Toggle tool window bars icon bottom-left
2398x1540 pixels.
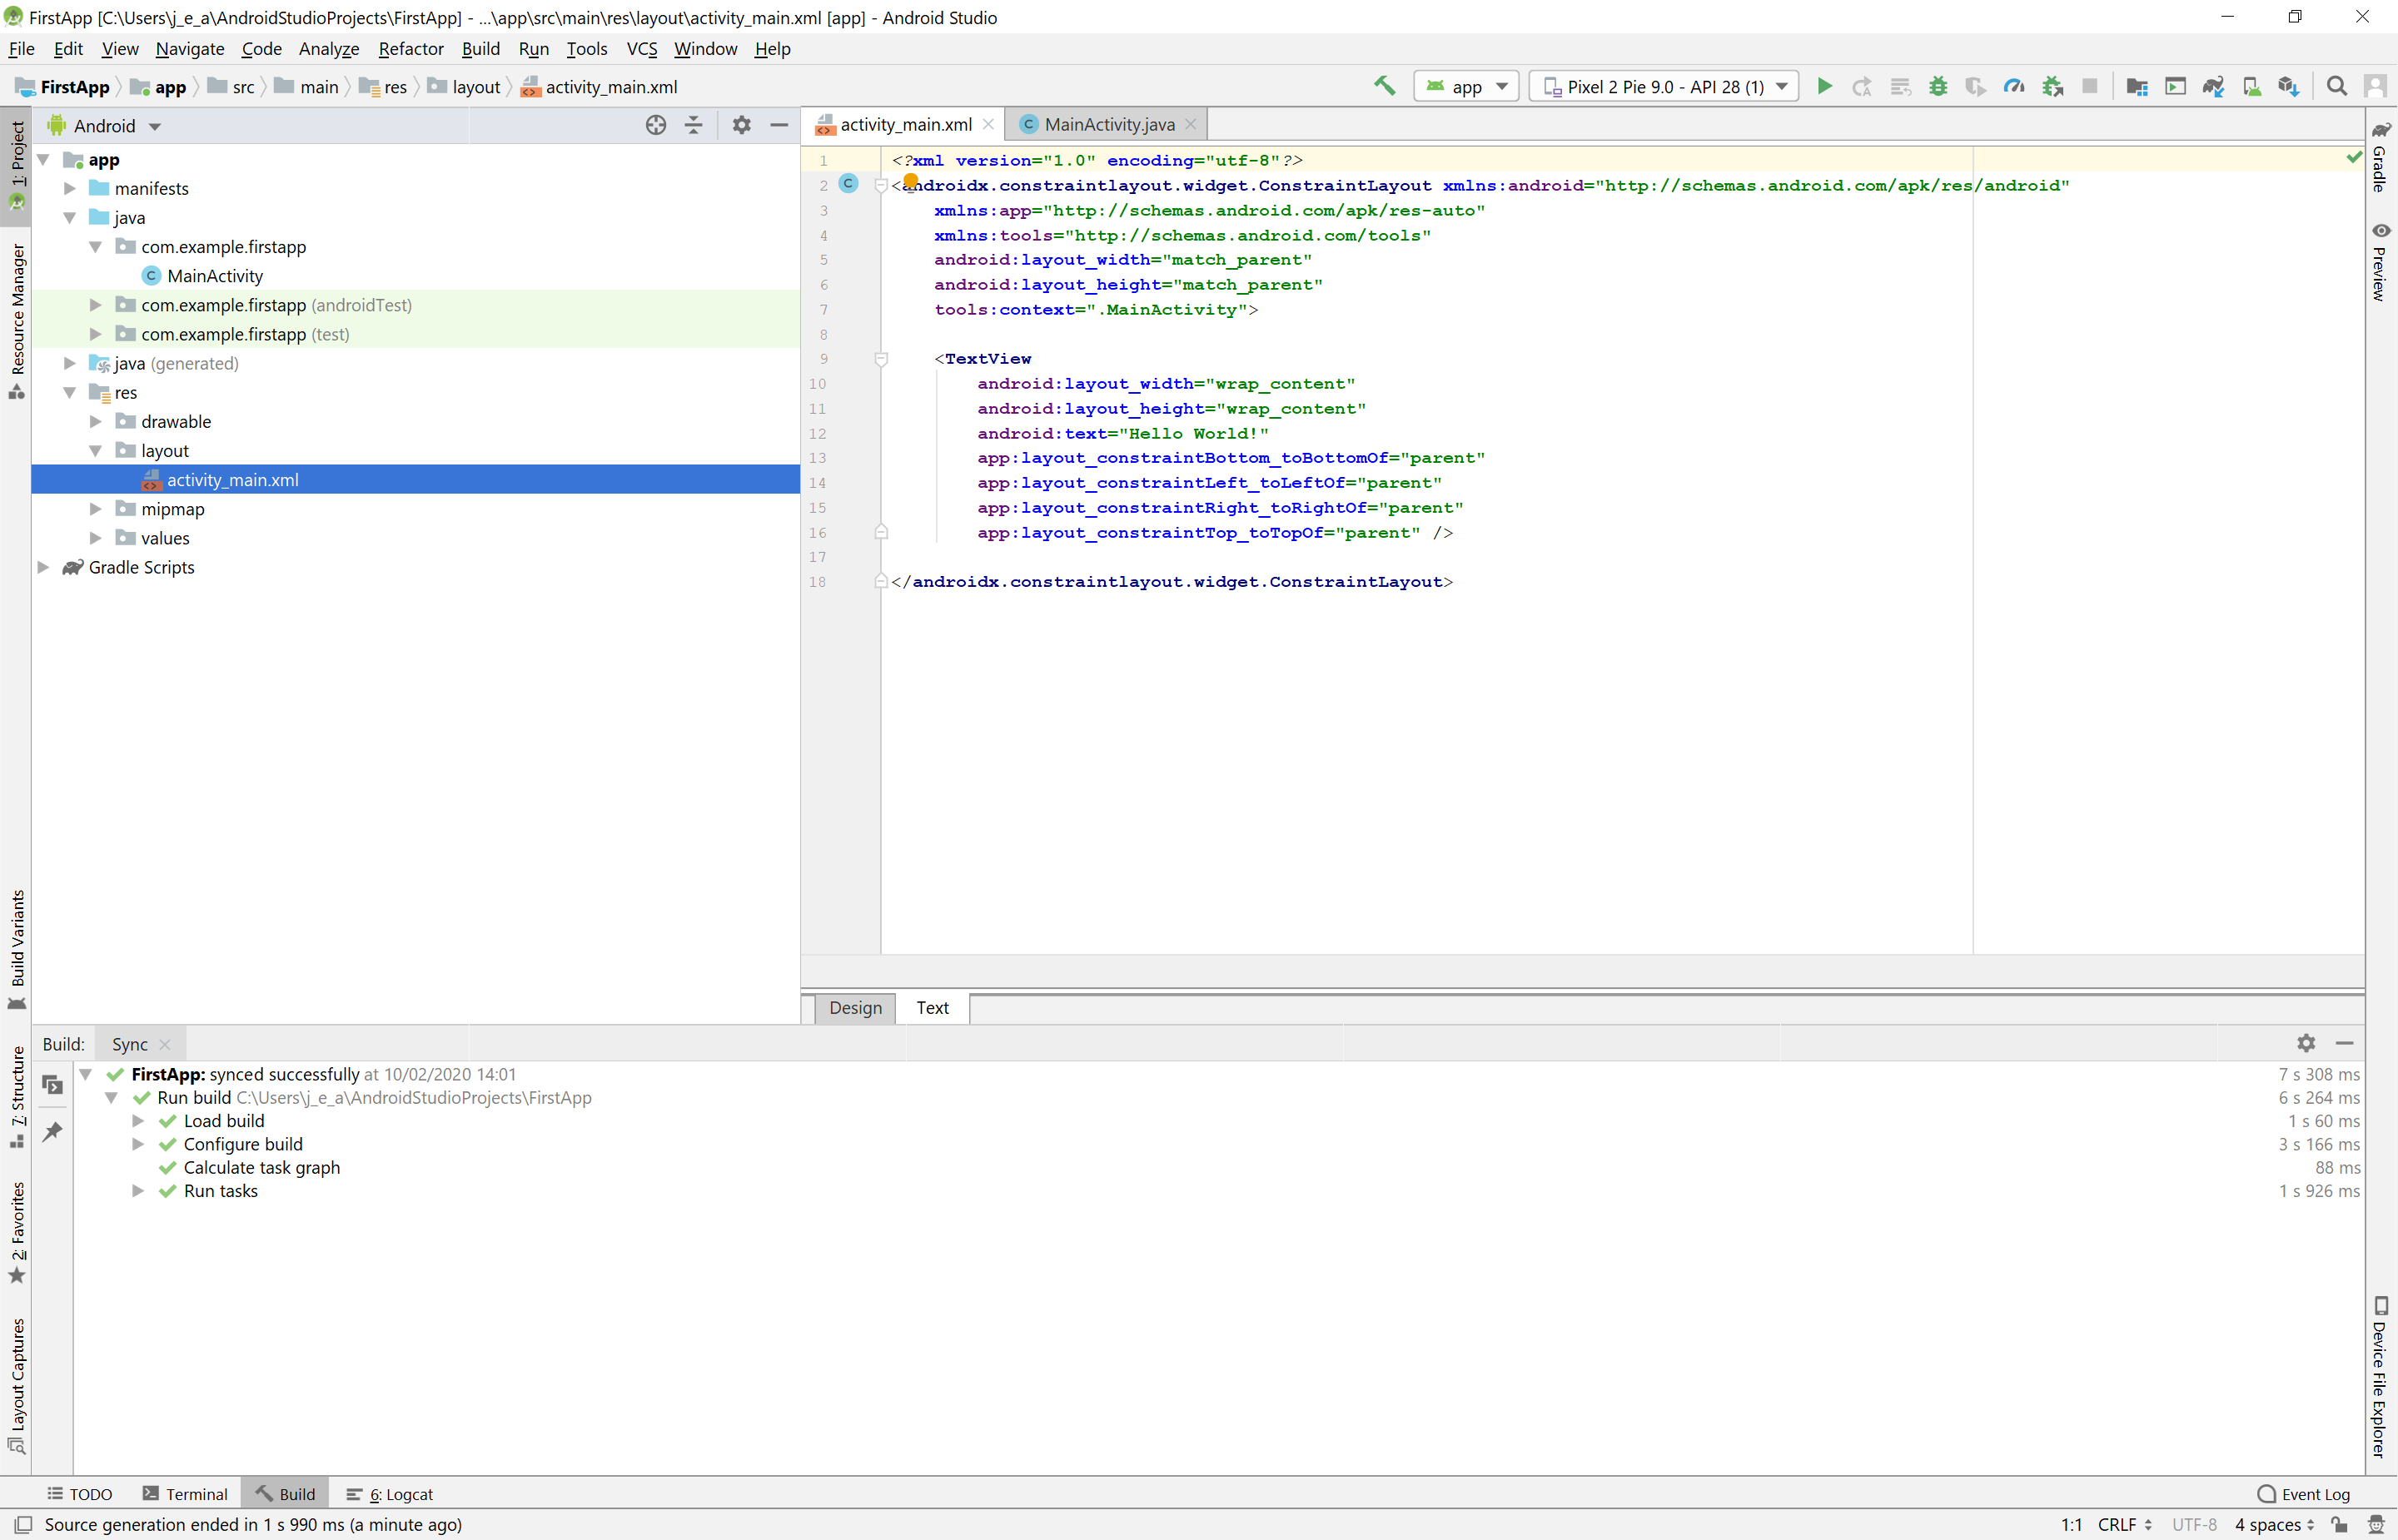point(23,1524)
